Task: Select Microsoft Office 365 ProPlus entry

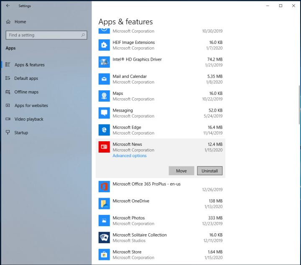Action: [x=160, y=186]
